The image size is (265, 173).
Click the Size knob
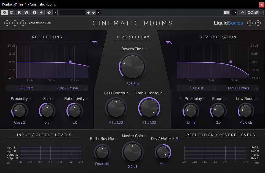[x=47, y=111]
